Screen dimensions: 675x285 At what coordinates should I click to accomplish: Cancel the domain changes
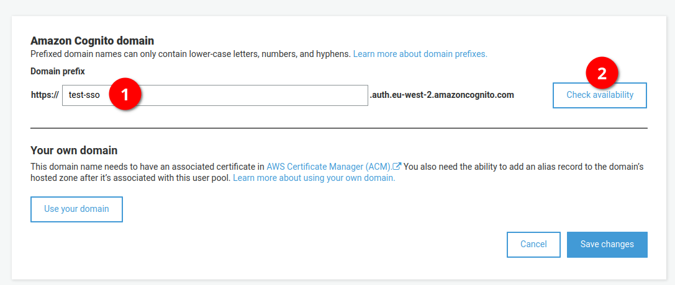click(534, 245)
